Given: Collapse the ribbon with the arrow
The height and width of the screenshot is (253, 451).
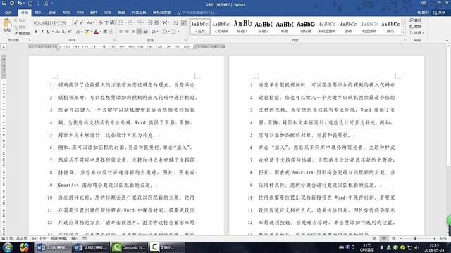Looking at the screenshot, I should [447, 41].
